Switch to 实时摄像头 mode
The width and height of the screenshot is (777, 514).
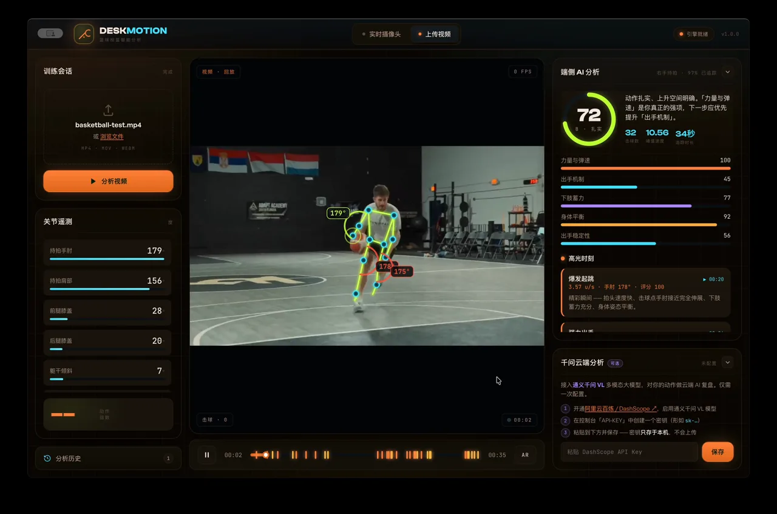[x=382, y=34]
